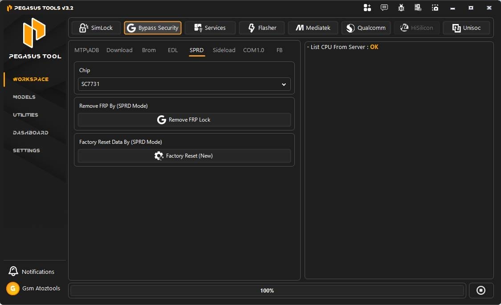Select the Flasher tool

pyautogui.click(x=262, y=28)
